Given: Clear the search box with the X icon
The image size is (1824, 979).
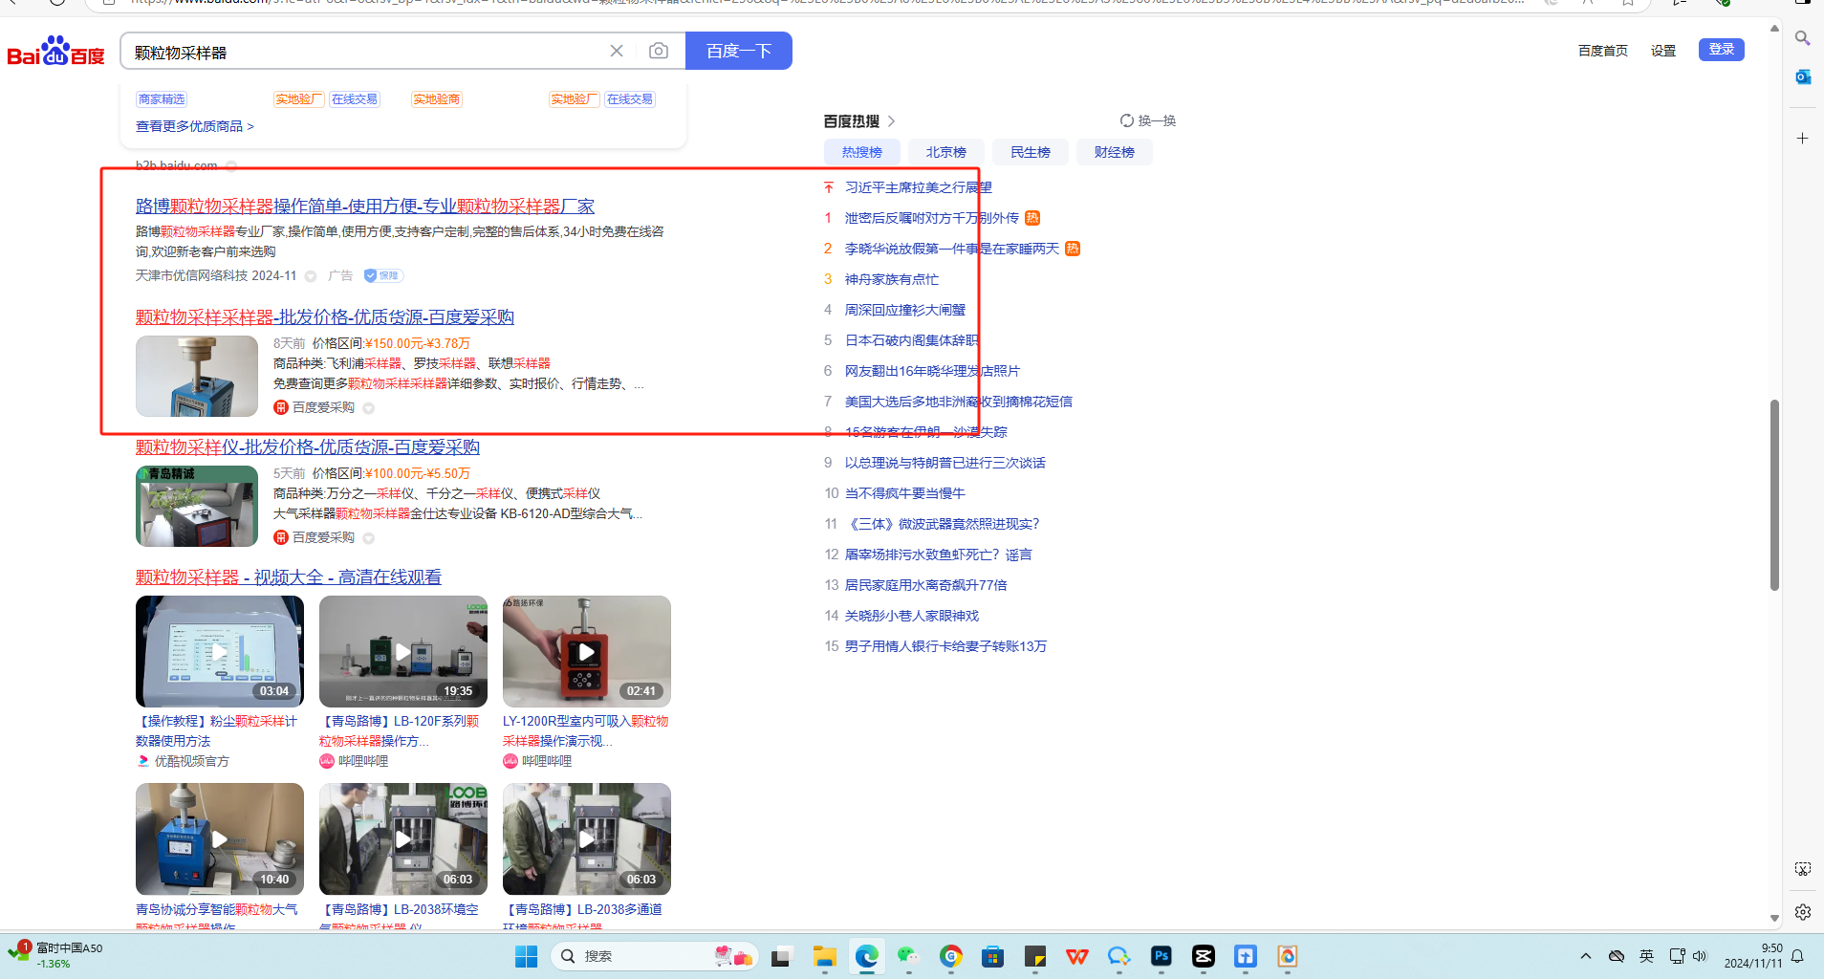Looking at the screenshot, I should point(617,51).
